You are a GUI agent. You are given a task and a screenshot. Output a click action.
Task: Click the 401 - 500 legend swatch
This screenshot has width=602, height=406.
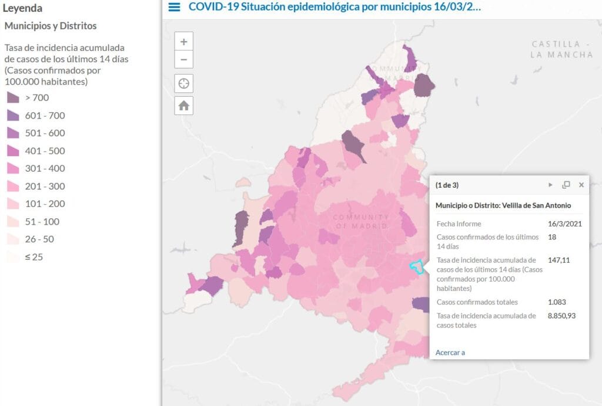coord(12,151)
